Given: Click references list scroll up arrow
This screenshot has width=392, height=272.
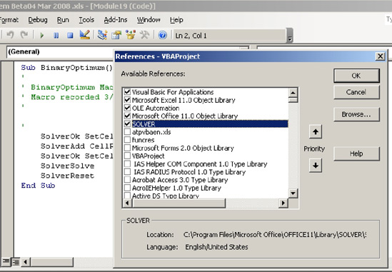Looking at the screenshot, I should 293,93.
